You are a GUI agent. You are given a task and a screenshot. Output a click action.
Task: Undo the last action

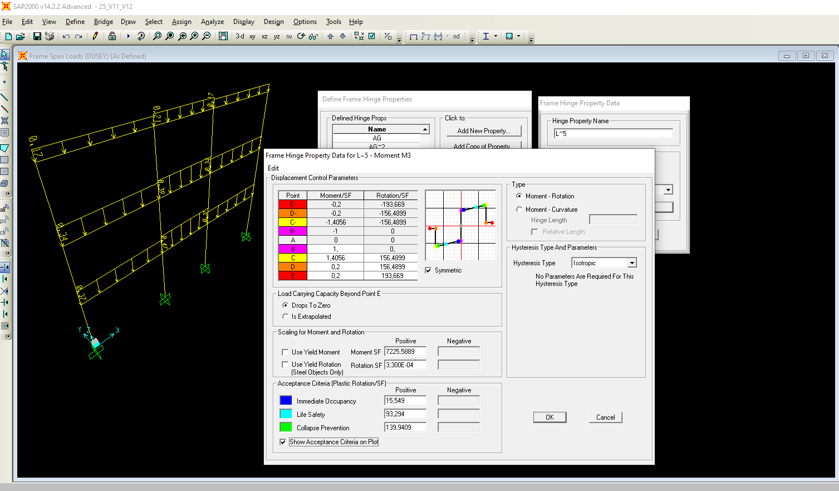pos(66,36)
